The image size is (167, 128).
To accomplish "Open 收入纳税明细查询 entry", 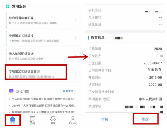I will (x=43, y=56).
